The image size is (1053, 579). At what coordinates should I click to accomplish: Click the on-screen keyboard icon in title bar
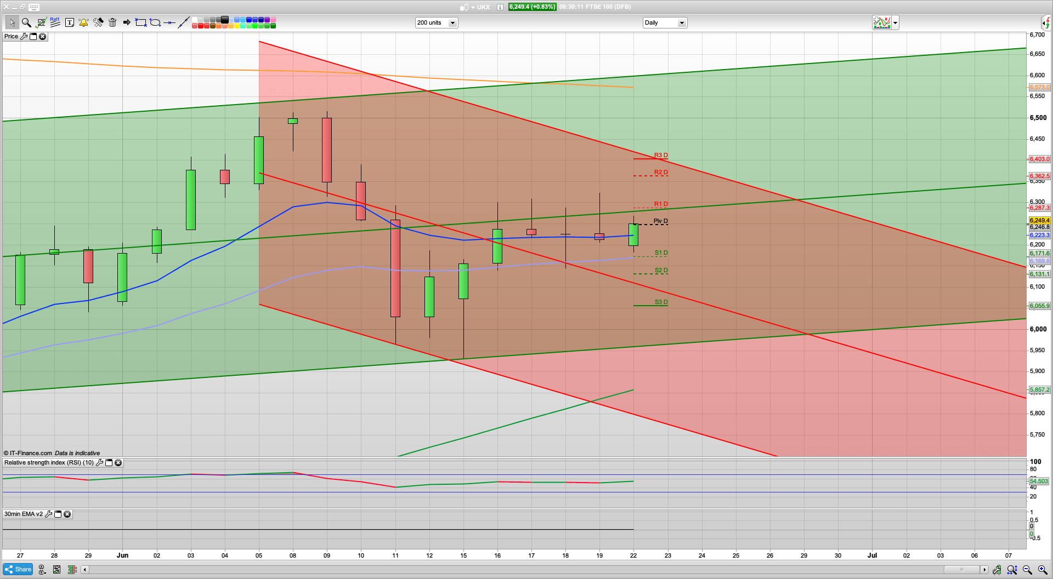coord(33,7)
